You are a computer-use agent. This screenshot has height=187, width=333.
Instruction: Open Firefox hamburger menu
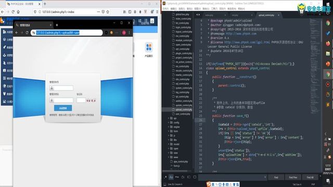157,12
